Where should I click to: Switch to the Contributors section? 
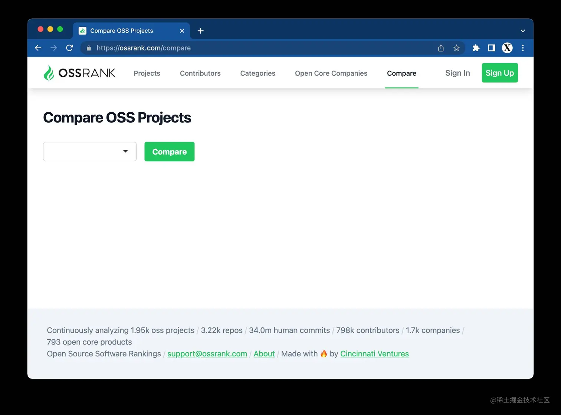(200, 73)
